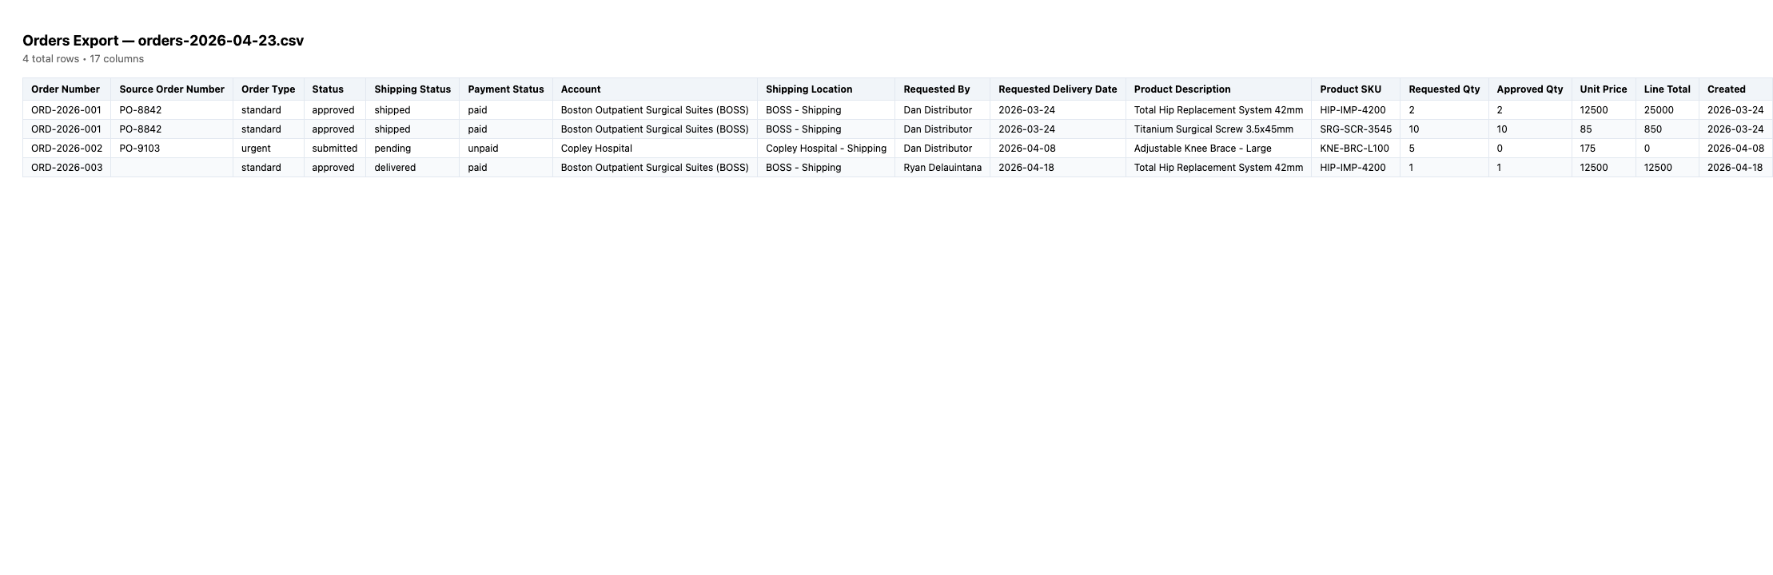Screen dimensions: 1773x575
Task: Click the Product Description column header
Action: click(x=1218, y=89)
